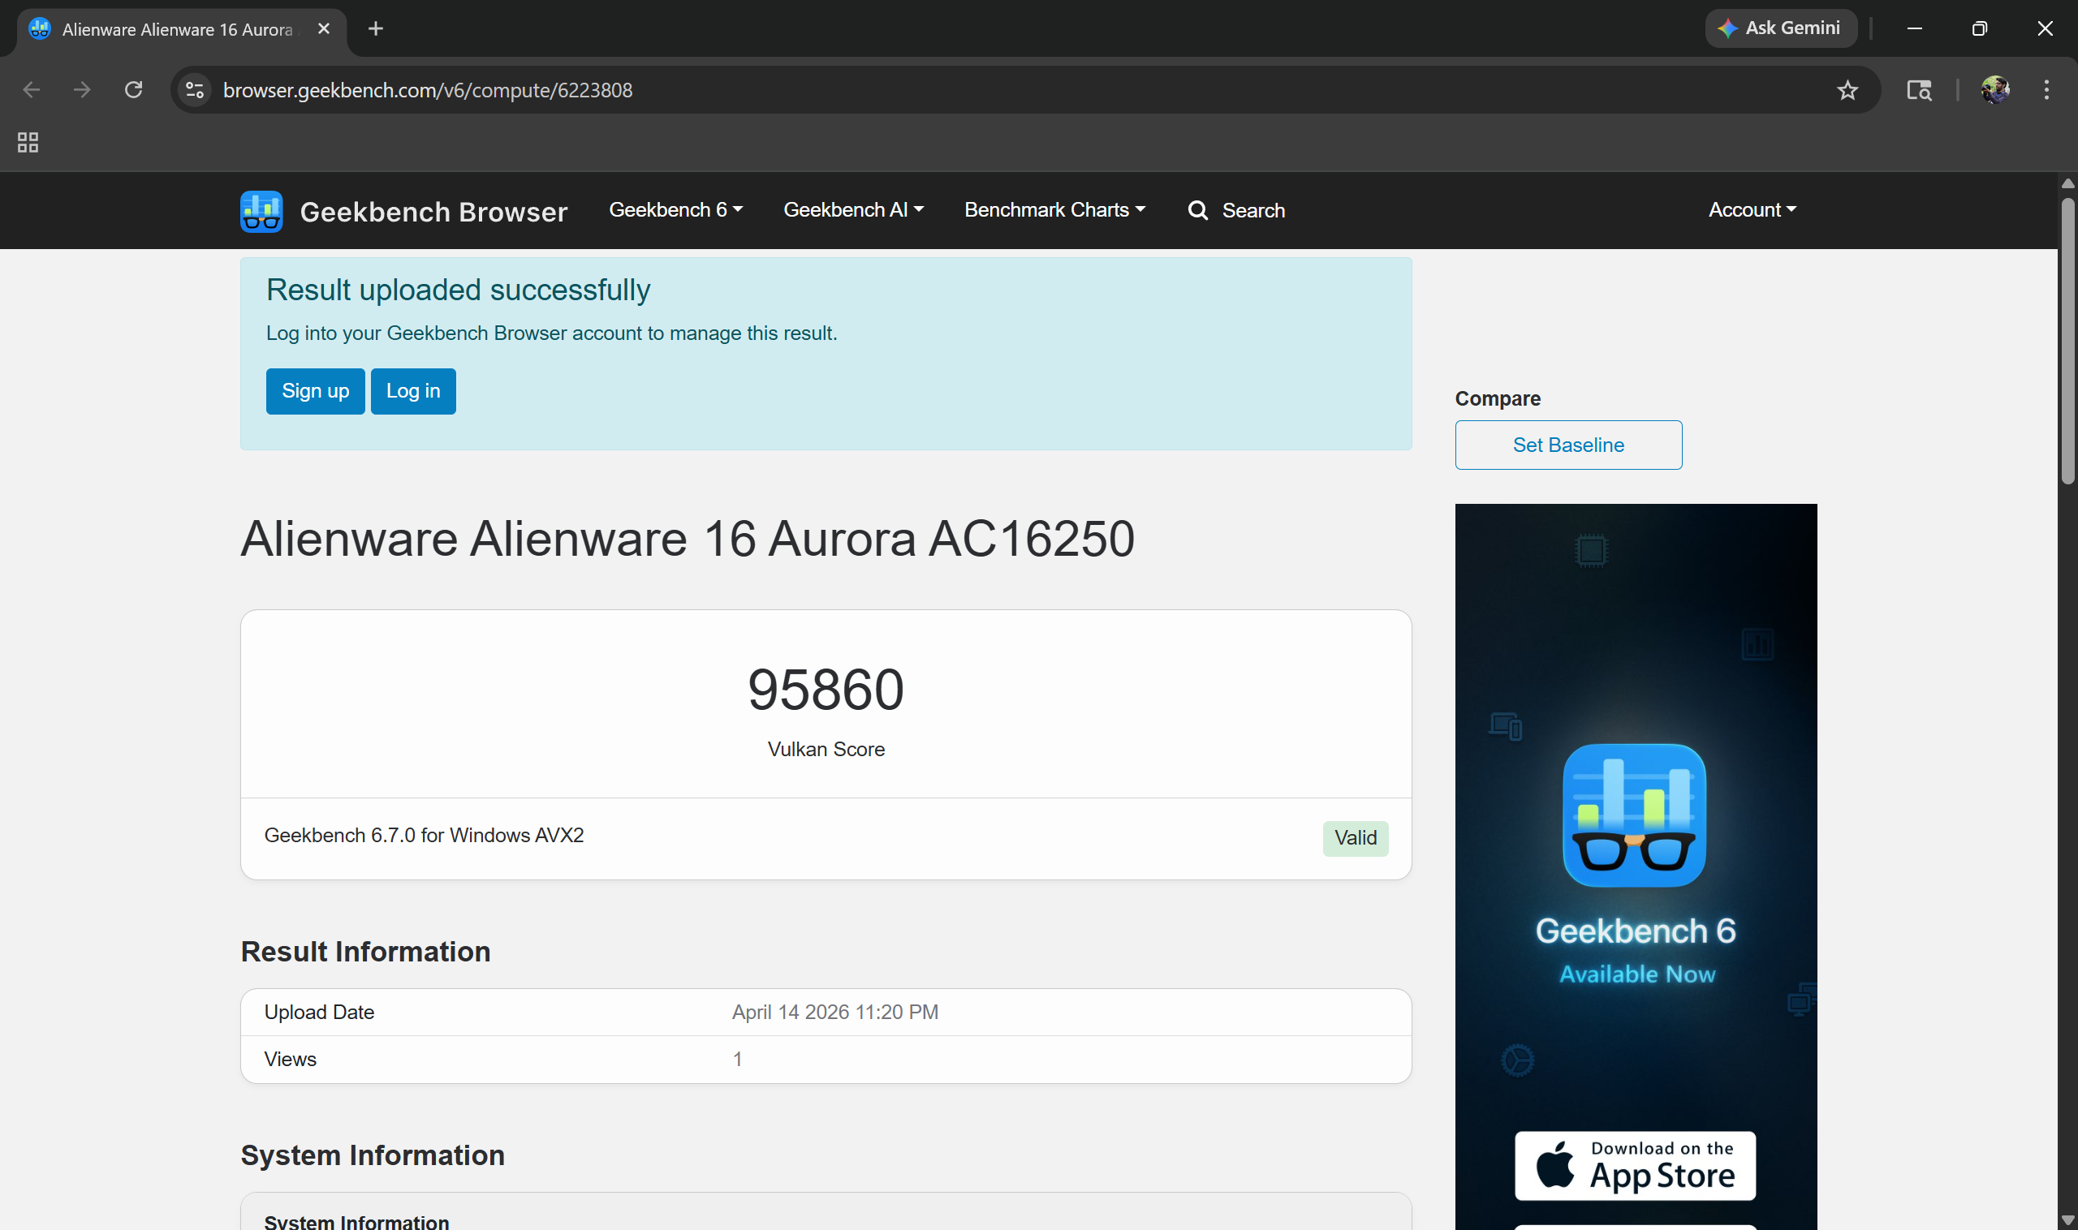Select the Alienware 16 Aurora tab
Image resolution: width=2078 pixels, height=1230 pixels.
tap(177, 29)
